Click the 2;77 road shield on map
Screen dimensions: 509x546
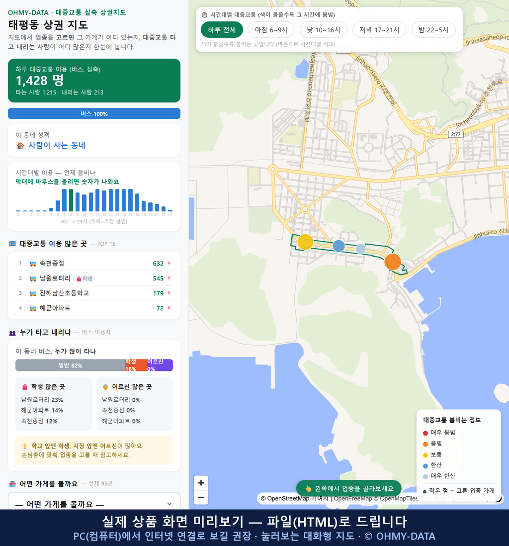coord(456,134)
